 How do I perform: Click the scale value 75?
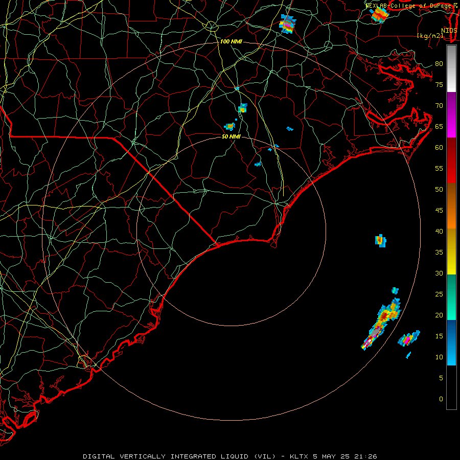point(439,85)
